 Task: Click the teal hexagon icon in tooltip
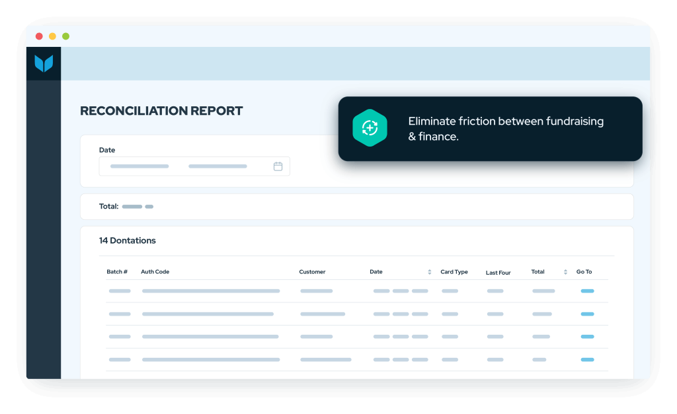pos(370,127)
